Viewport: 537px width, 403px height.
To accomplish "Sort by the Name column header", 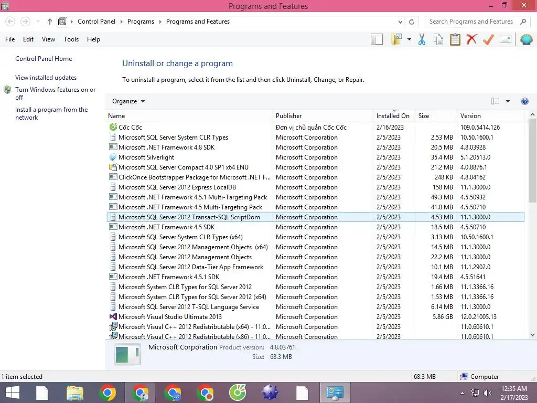I will [190, 116].
